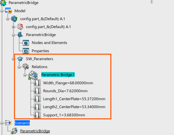
Task: Collapse the Model tree node
Action: [x=2, y=11]
